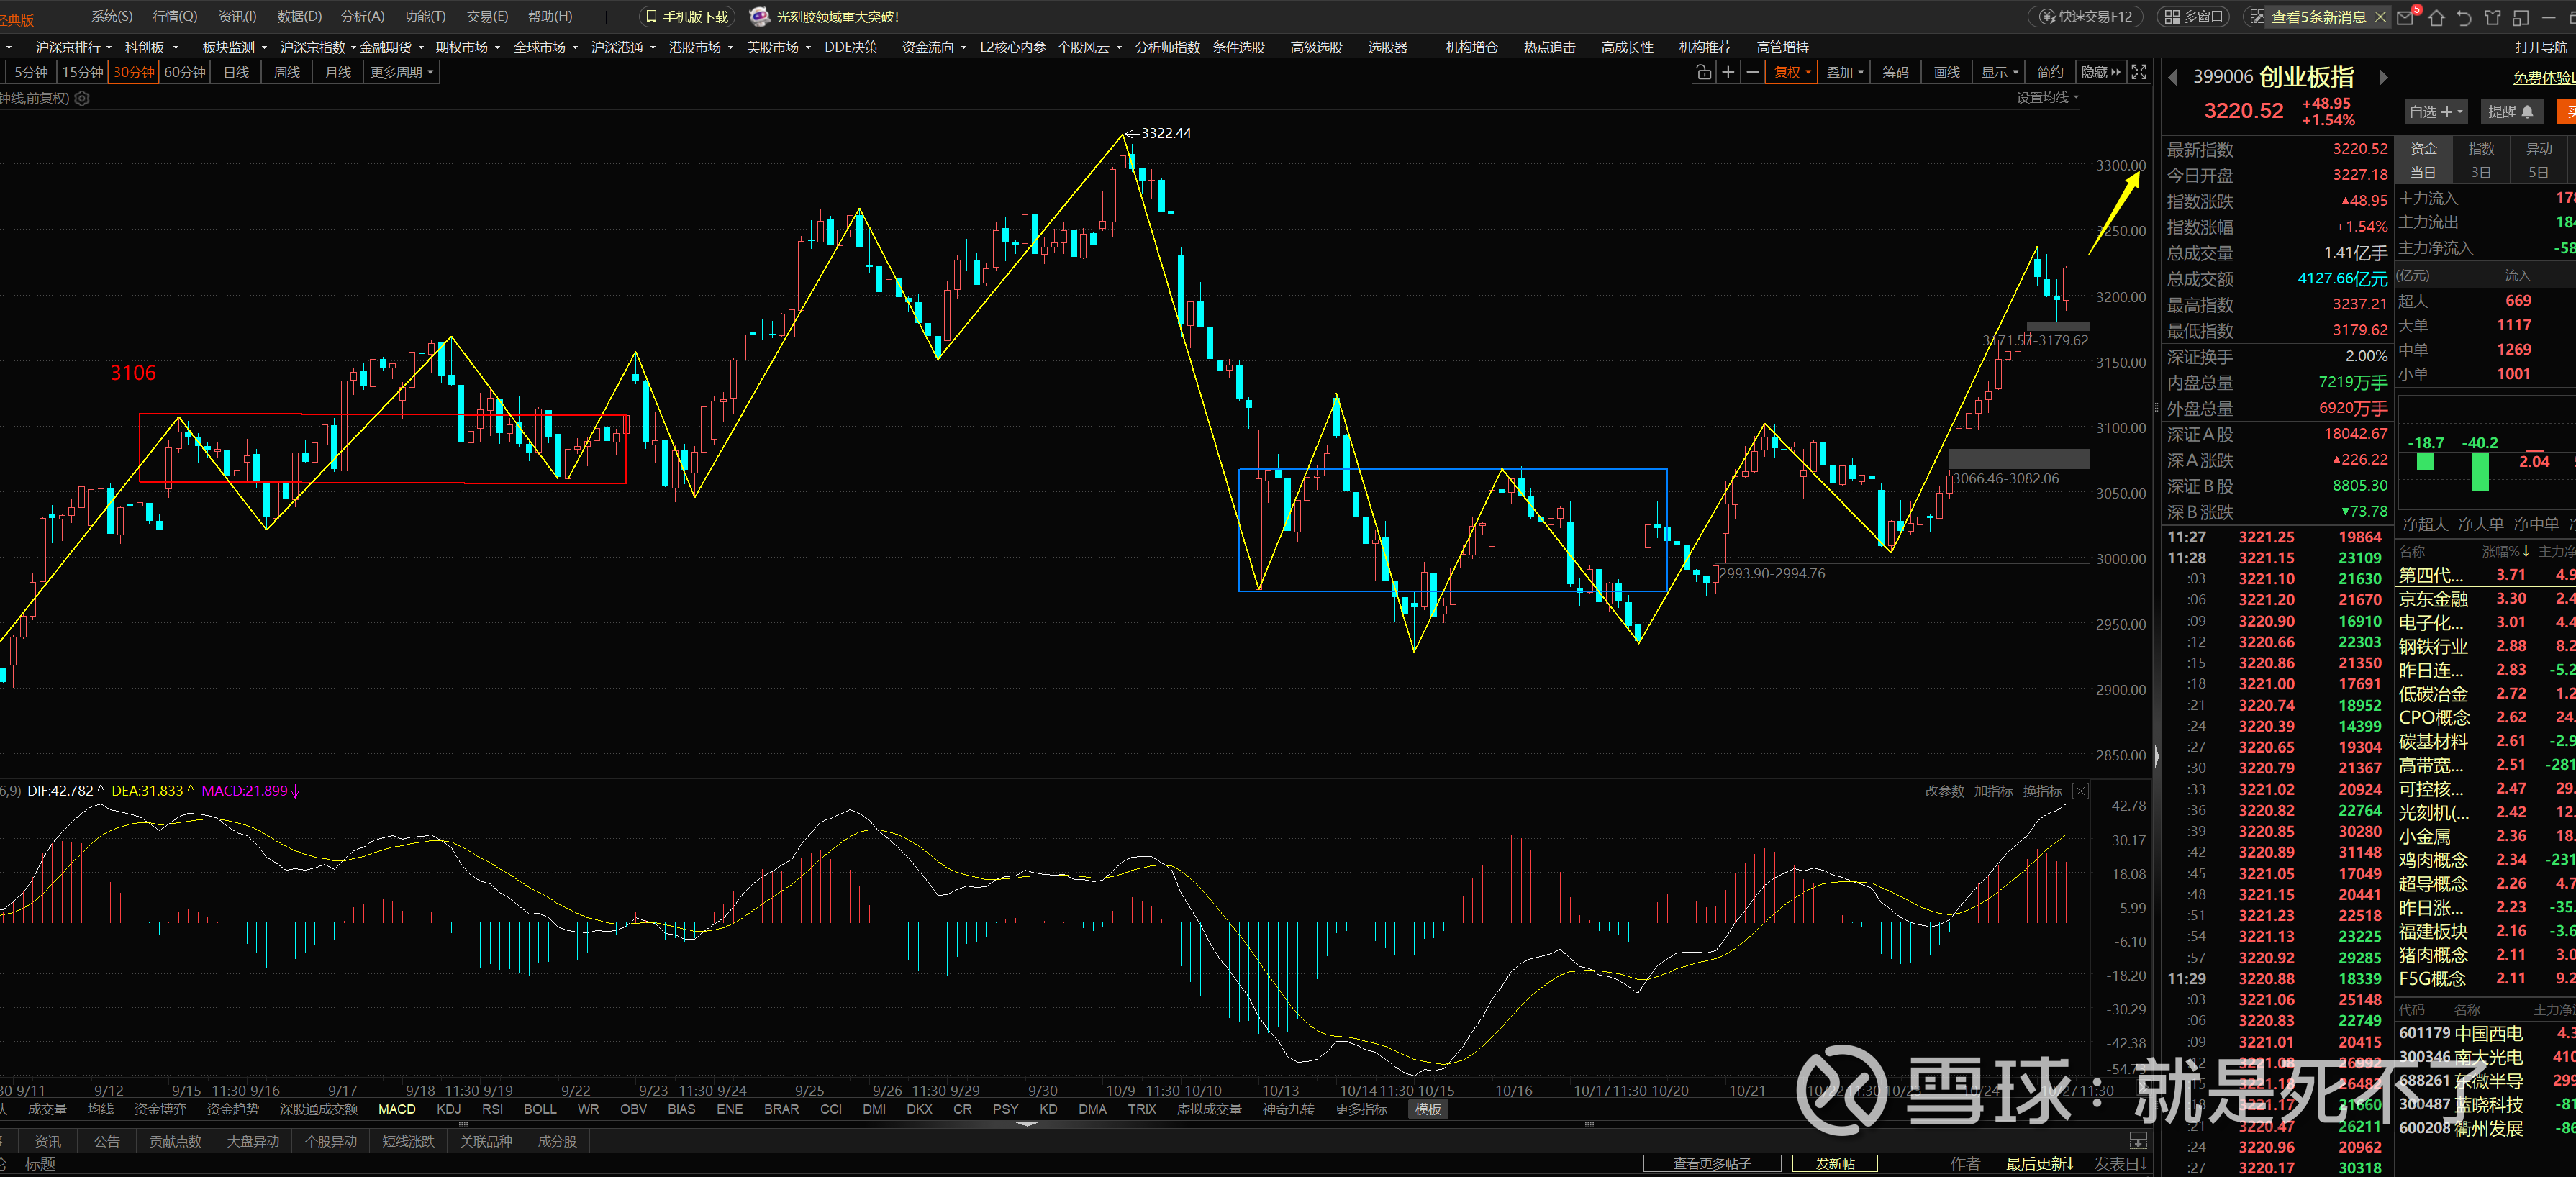Open the 设置均线 dropdown
This screenshot has width=2576, height=1177.
[2047, 97]
